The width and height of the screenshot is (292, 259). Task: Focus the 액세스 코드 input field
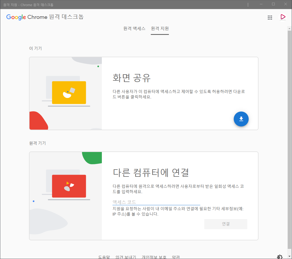(156, 202)
